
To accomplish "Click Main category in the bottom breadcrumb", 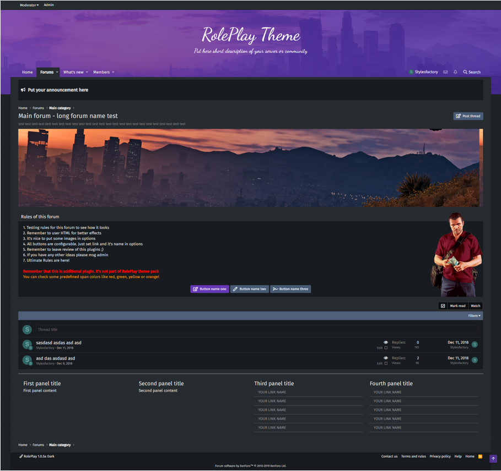I will point(60,445).
